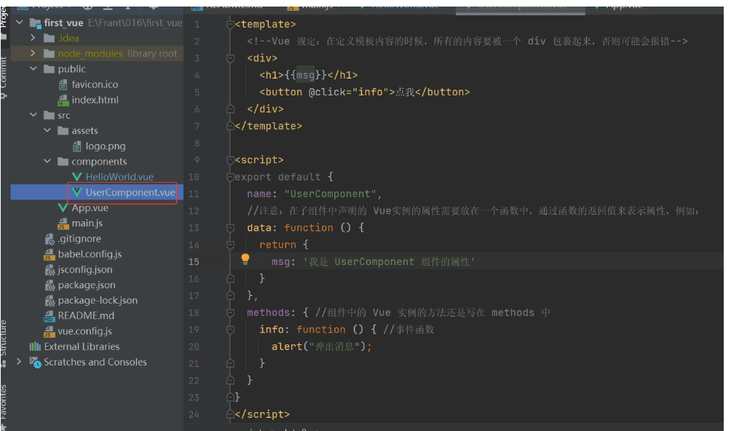Click the JS icon beside main.js
The width and height of the screenshot is (731, 431).
[63, 224]
